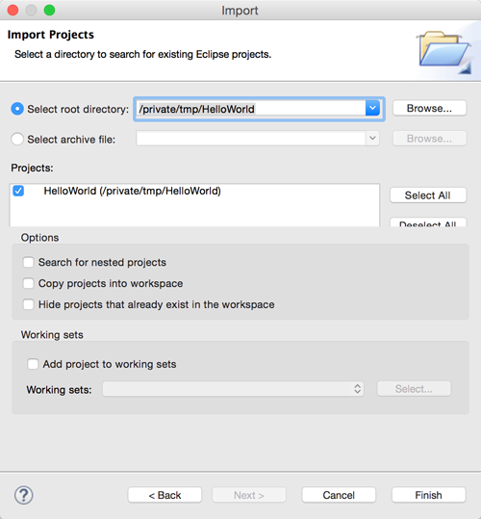Select the root directory radio button
481x519 pixels.
click(17, 109)
